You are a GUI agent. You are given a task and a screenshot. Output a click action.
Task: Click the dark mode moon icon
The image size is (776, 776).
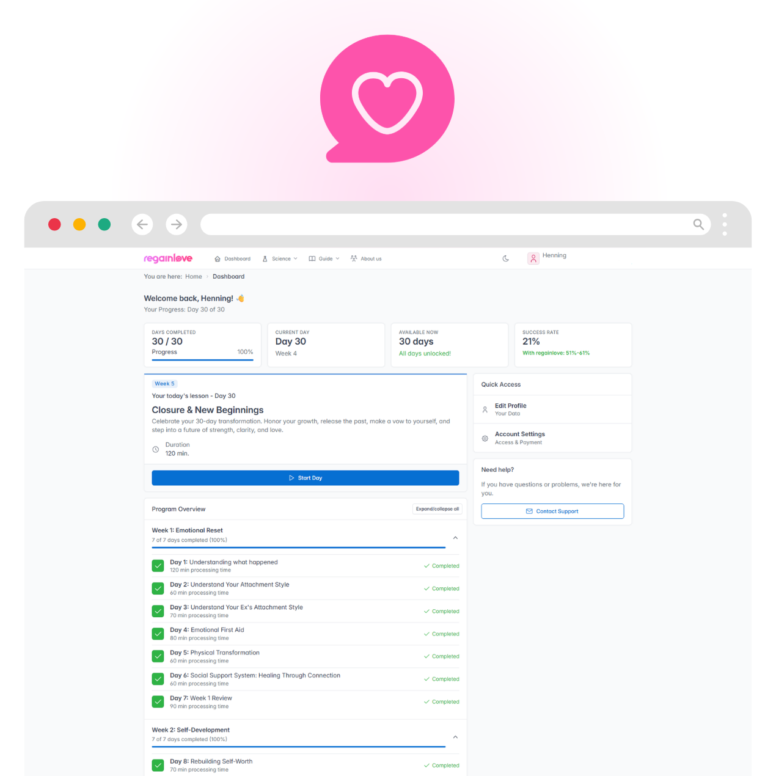tap(506, 258)
